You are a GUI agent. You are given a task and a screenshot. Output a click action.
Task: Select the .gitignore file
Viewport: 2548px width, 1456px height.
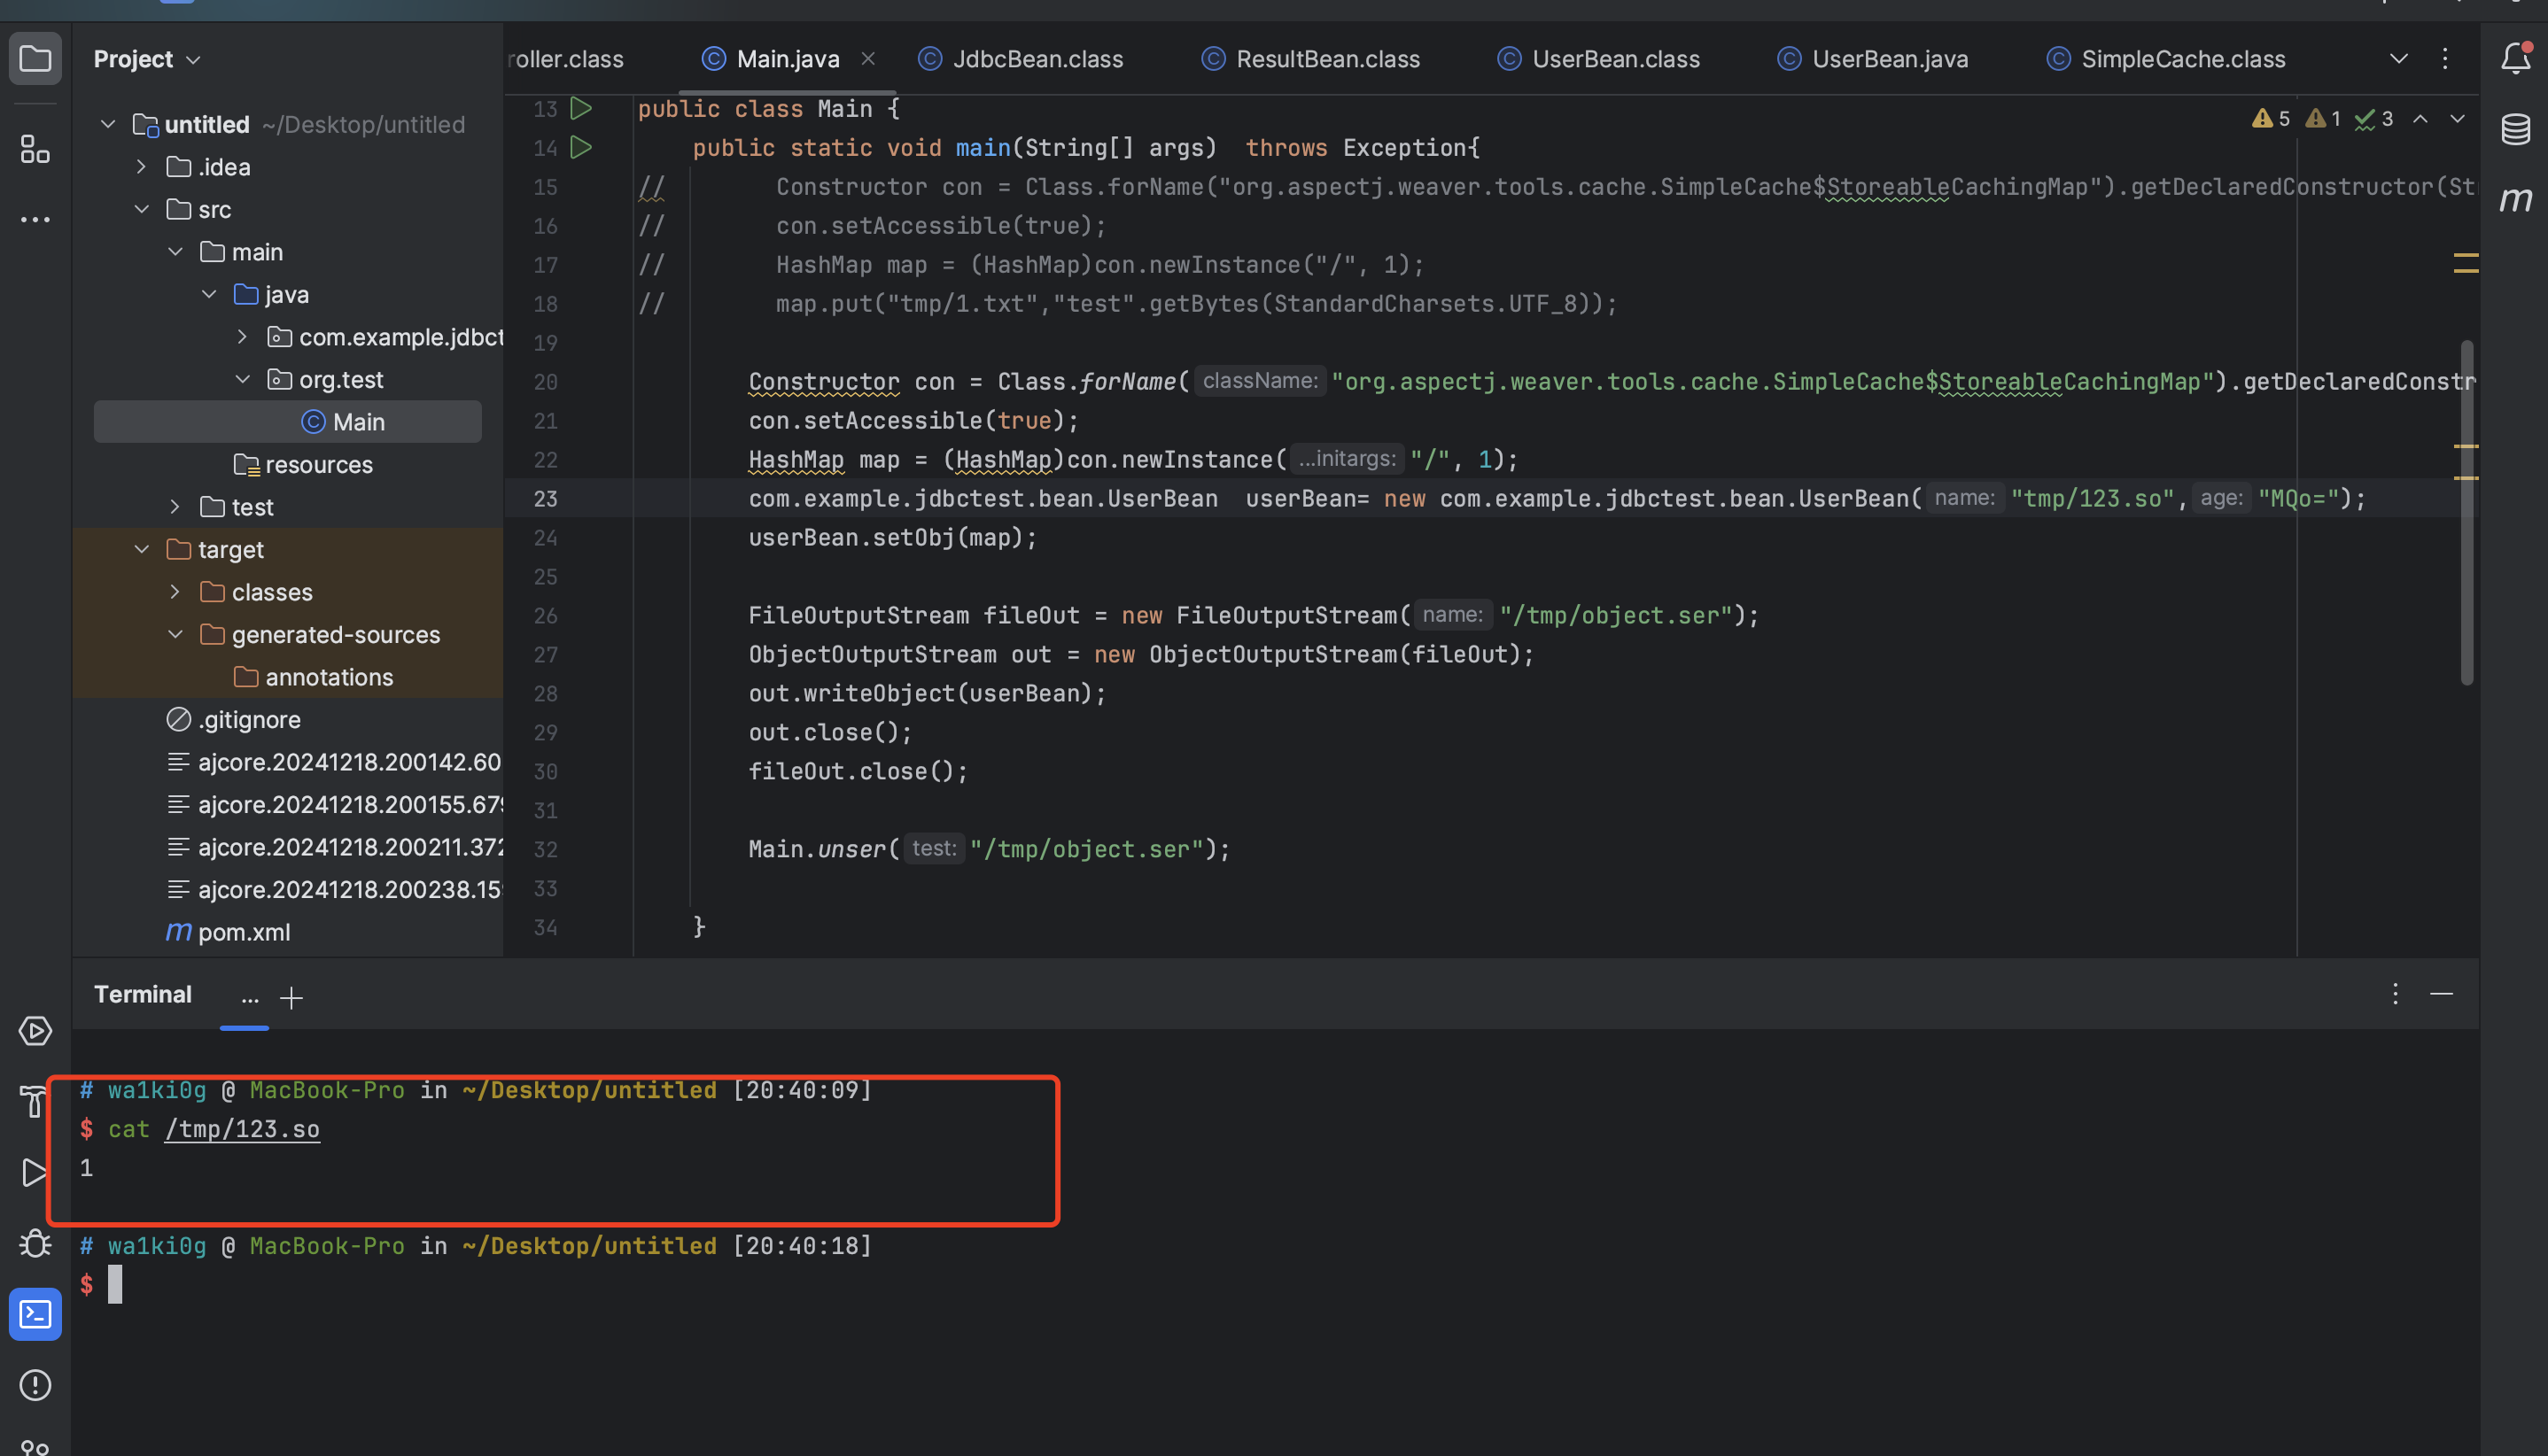[x=234, y=719]
